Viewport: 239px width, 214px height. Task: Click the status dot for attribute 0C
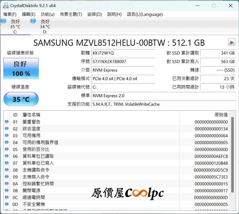[7, 197]
